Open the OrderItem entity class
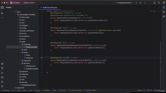 click(30, 58)
